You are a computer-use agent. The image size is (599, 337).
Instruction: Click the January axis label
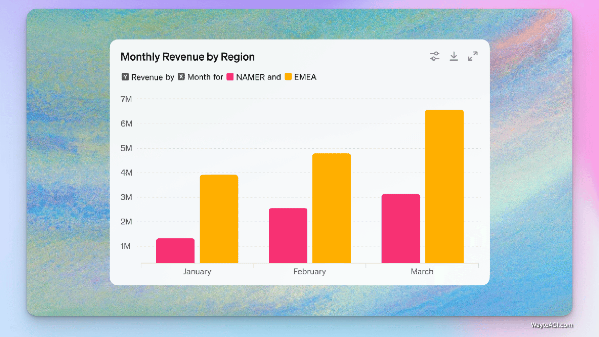(197, 272)
